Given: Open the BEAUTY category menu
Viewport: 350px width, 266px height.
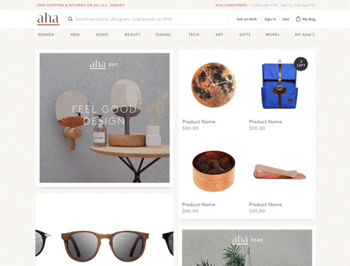Looking at the screenshot, I should pos(132,34).
